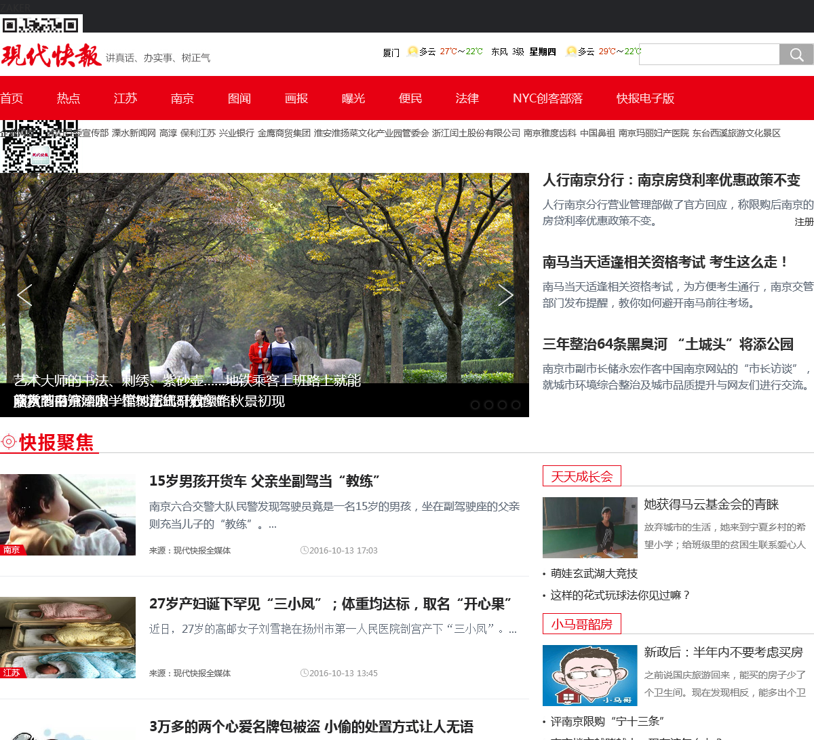This screenshot has width=814, height=740.
Task: Open 小马哥韶房 section tab
Action: pos(582,624)
